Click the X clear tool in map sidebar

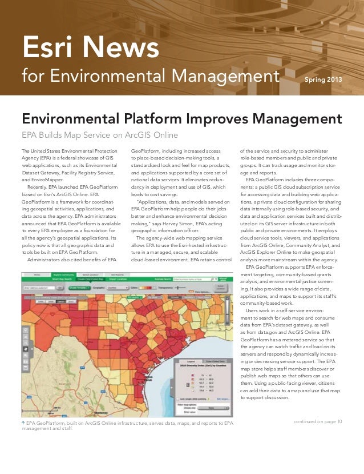click(25, 355)
